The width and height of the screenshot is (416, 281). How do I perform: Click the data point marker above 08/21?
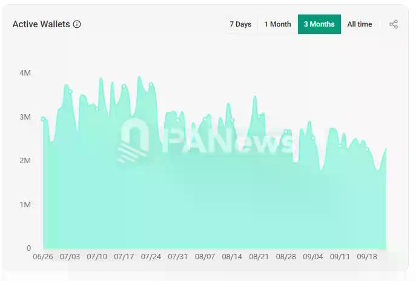point(259,116)
